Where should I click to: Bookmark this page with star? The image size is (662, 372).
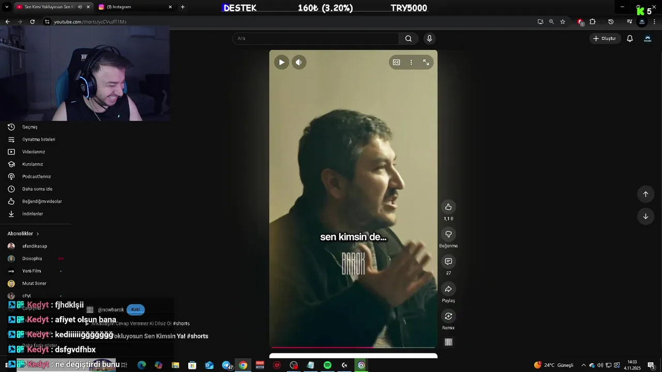coord(563,22)
